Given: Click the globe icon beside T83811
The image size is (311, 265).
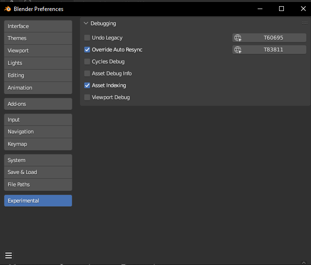Looking at the screenshot, I should point(238,50).
